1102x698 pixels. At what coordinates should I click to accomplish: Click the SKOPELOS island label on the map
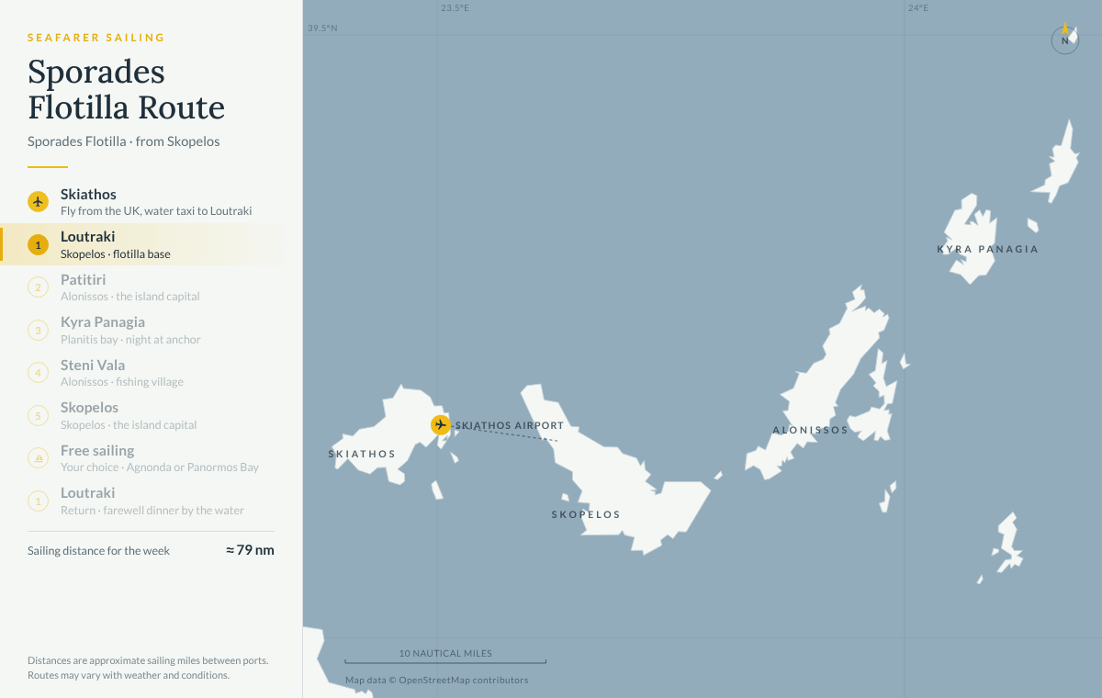[x=586, y=514]
